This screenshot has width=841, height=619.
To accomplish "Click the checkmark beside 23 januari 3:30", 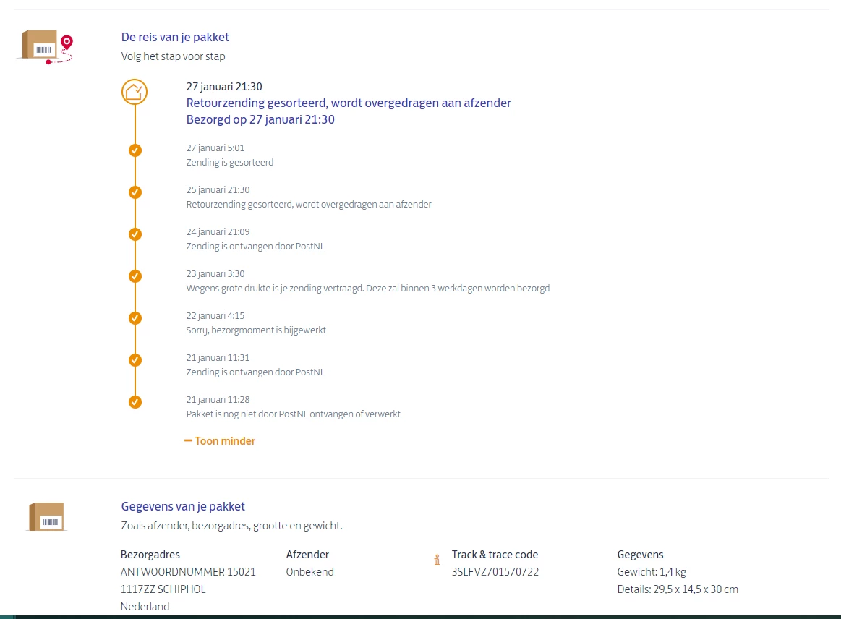I will click(135, 276).
